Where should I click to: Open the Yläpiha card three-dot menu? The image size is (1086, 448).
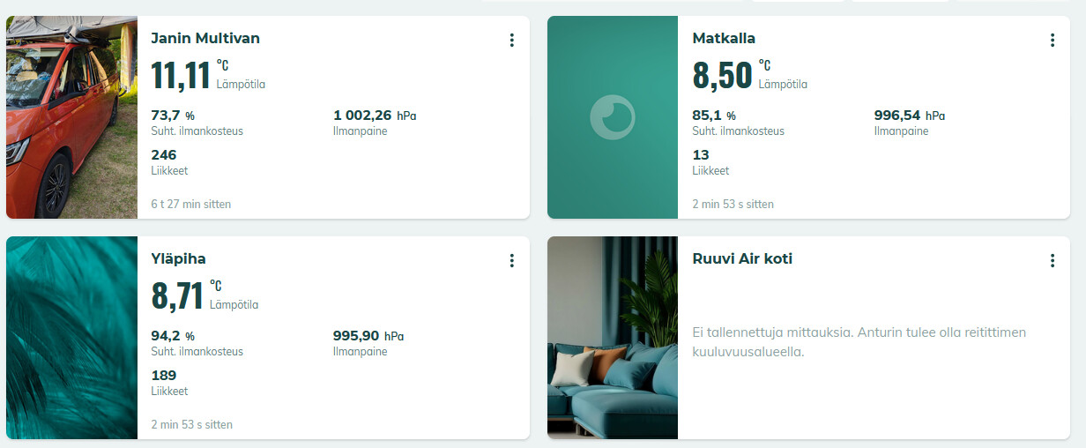[x=511, y=260]
